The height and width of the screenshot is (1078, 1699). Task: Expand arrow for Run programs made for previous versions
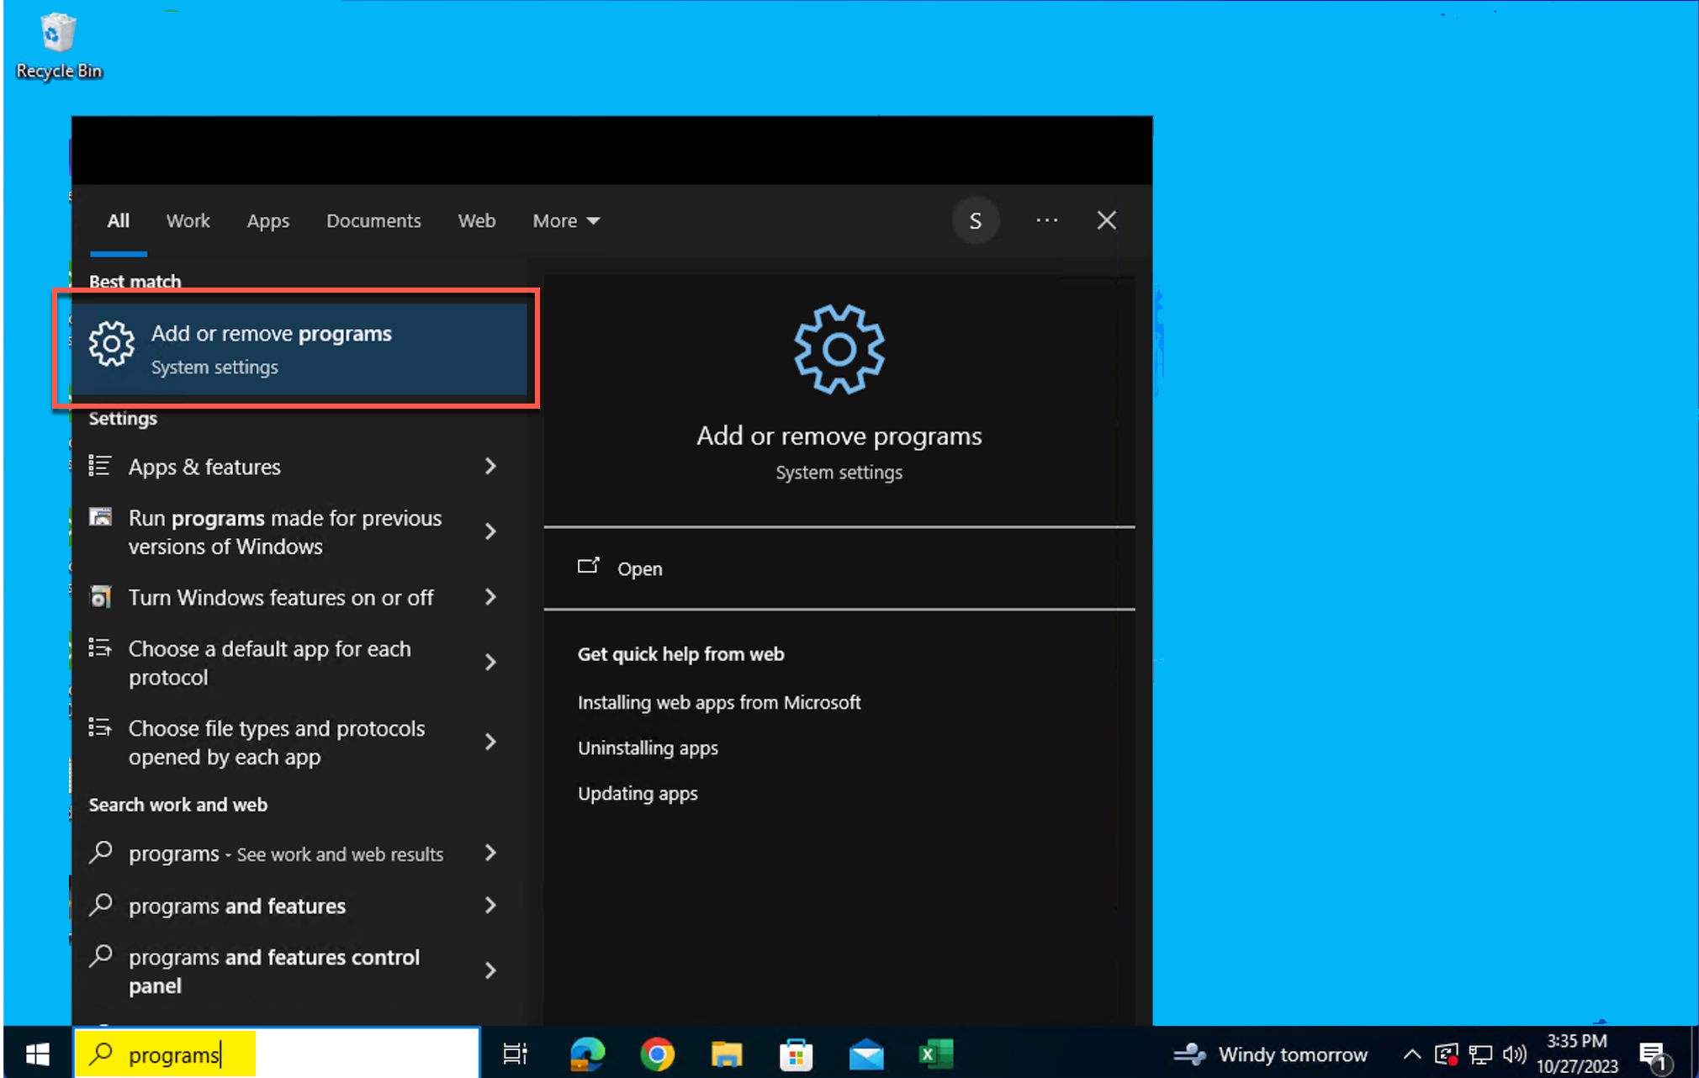coord(491,531)
